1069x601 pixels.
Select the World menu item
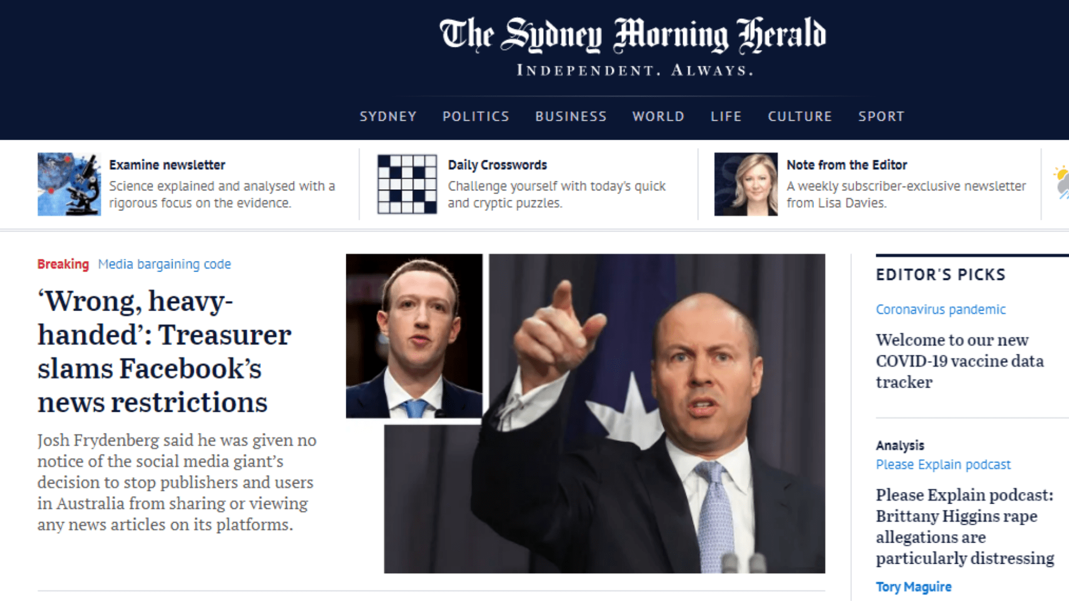tap(658, 116)
